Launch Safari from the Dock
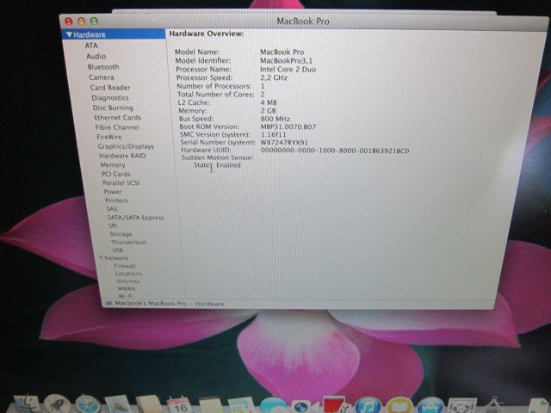Image resolution: width=551 pixels, height=413 pixels. click(x=88, y=404)
